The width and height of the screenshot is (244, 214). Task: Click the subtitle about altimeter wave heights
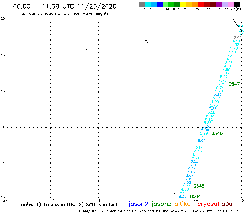pyautogui.click(x=64, y=13)
